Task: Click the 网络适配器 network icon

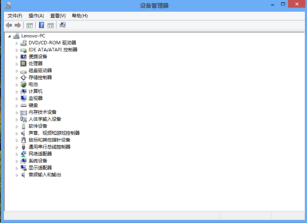Action: (x=23, y=154)
